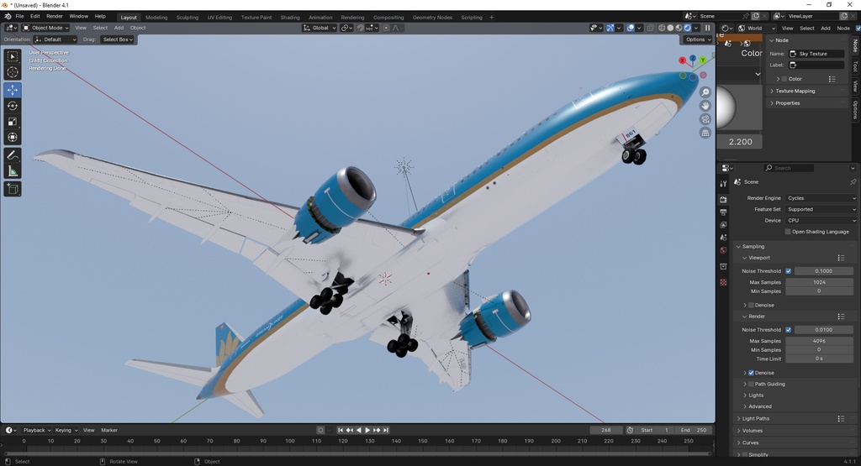Click the Render Max Samples field
The height and width of the screenshot is (466, 861).
pyautogui.click(x=819, y=341)
